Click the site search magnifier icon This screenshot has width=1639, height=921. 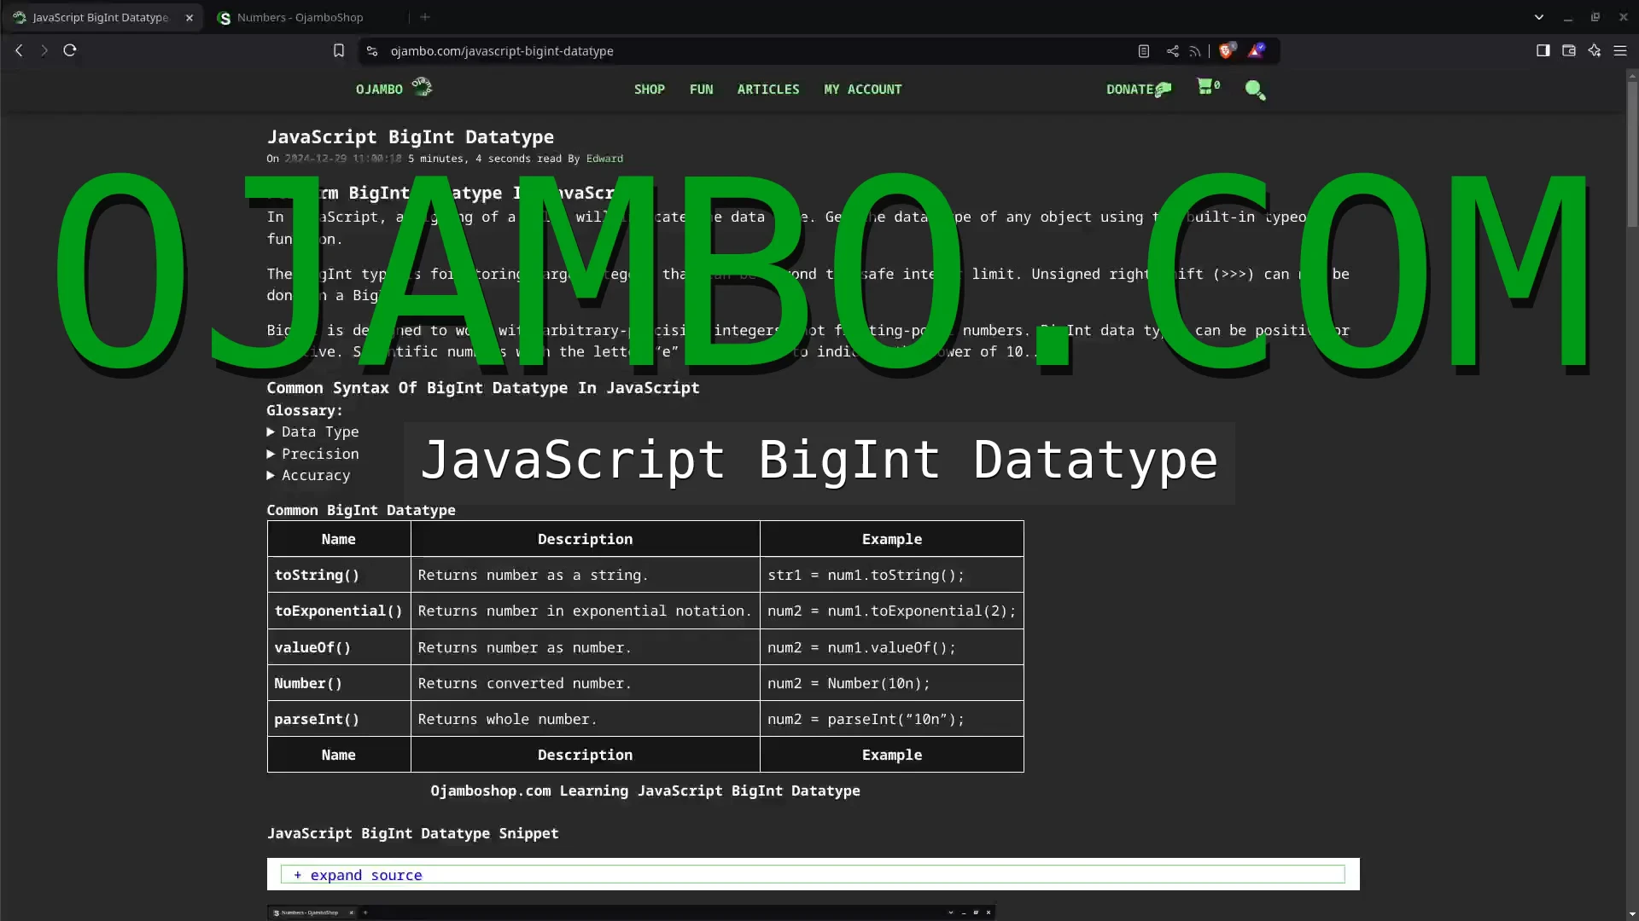tap(1255, 90)
